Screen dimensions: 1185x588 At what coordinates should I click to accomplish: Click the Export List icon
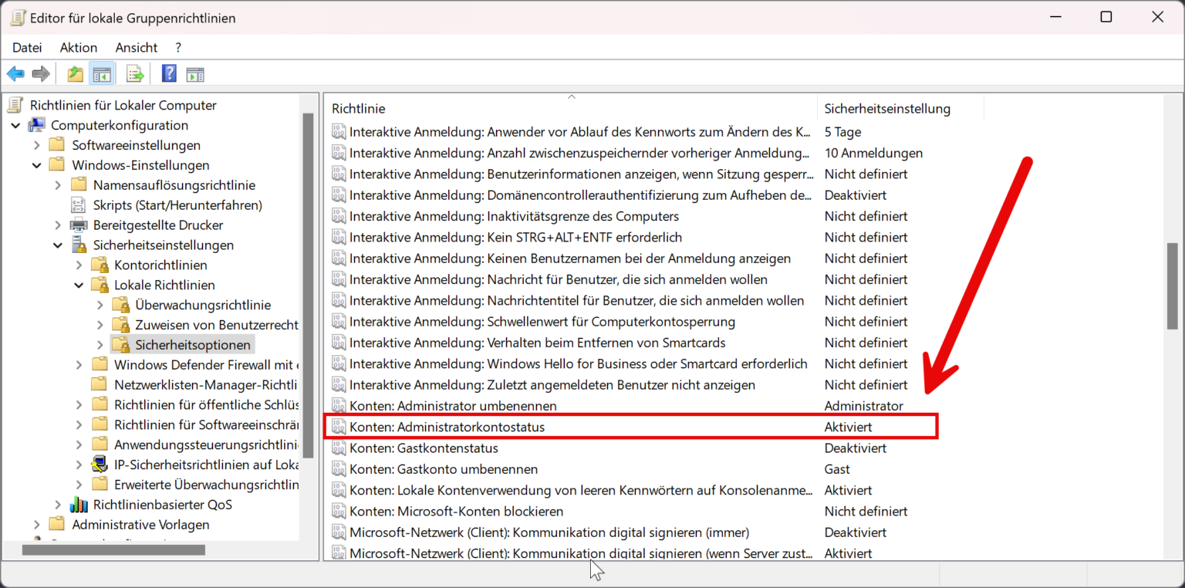tap(134, 73)
